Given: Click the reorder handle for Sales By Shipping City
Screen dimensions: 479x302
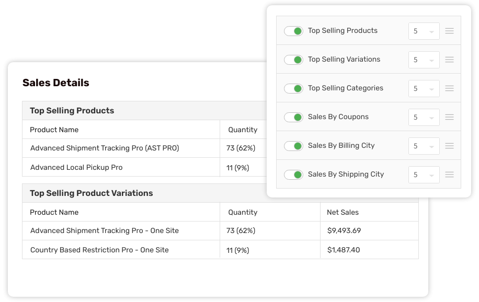Looking at the screenshot, I should point(449,175).
